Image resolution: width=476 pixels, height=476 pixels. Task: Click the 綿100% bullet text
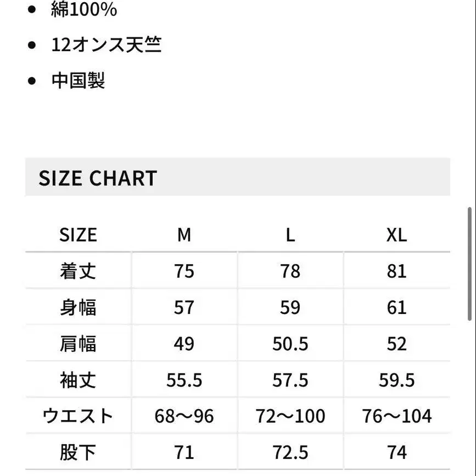[84, 10]
